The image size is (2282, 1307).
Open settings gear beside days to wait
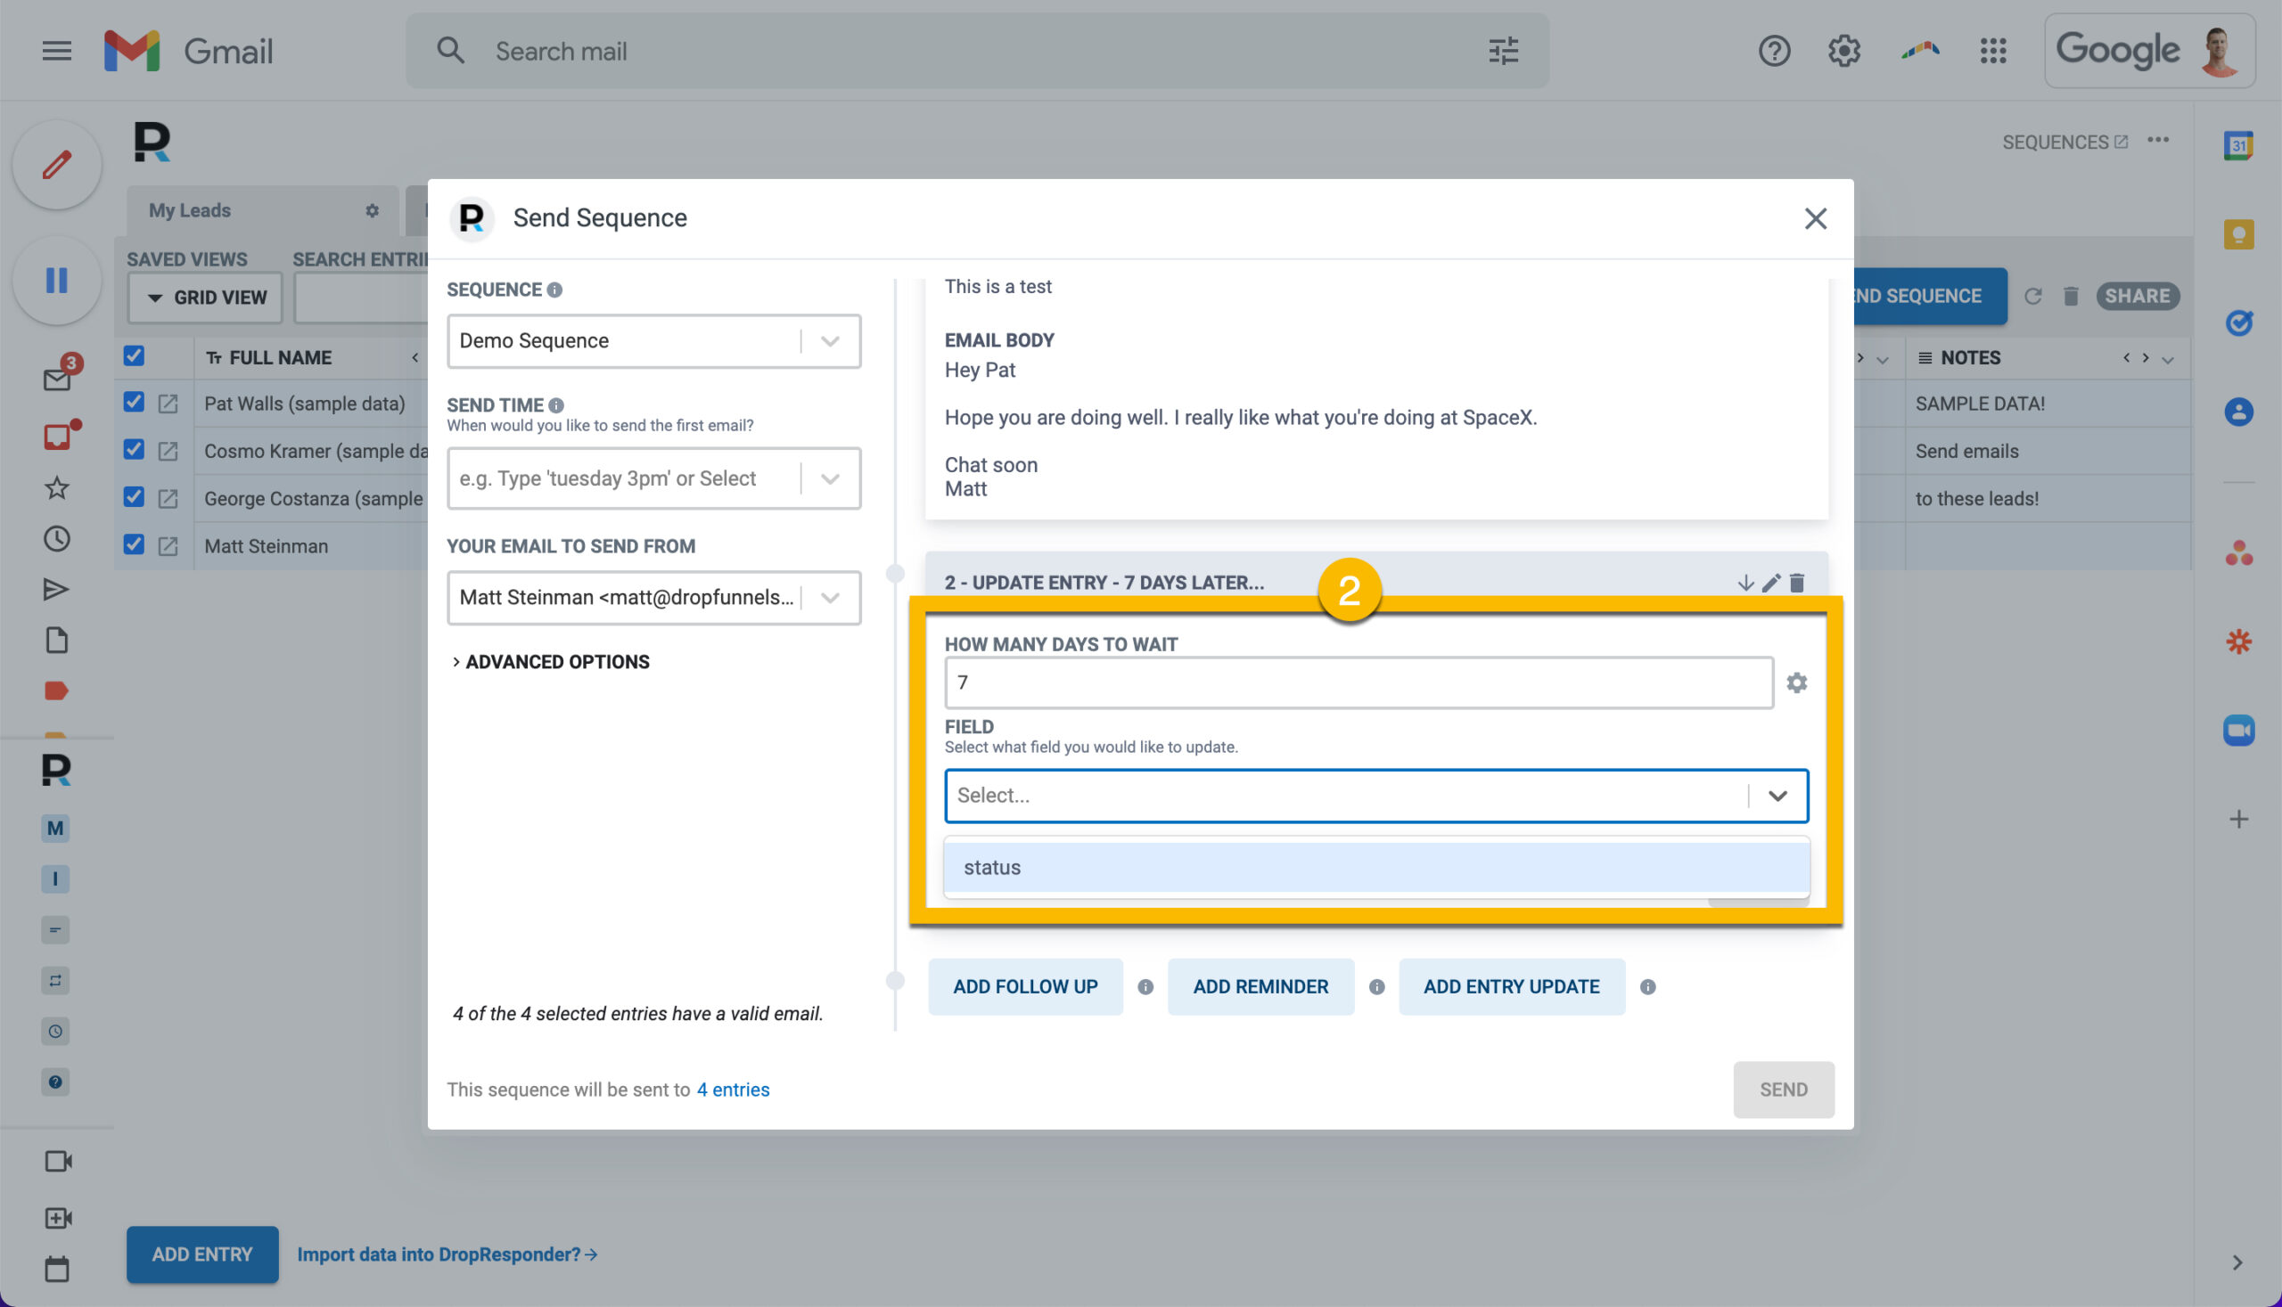(x=1796, y=683)
